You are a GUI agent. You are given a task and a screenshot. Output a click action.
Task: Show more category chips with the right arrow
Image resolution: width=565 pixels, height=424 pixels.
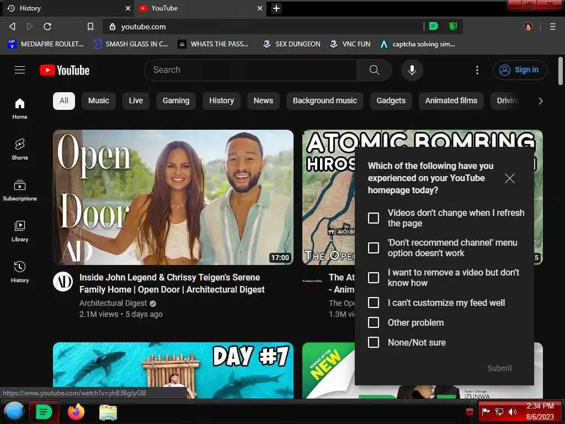click(540, 101)
